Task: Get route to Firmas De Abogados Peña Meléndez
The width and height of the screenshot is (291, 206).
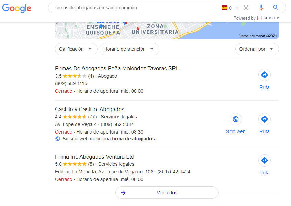Action: pyautogui.click(x=265, y=75)
